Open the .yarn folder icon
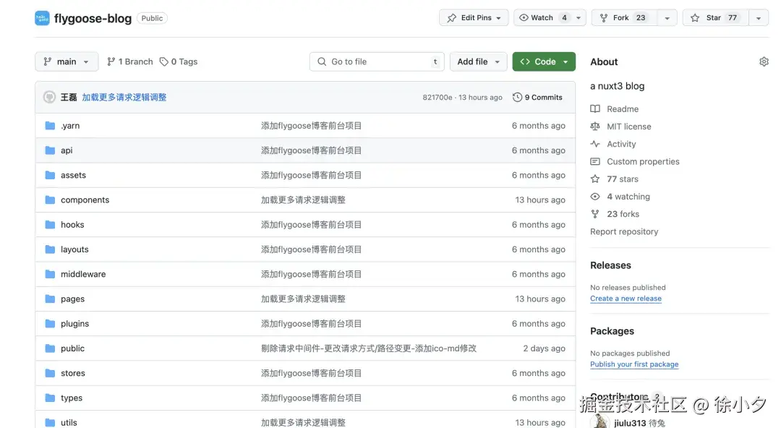Screen dimensions: 781x428 point(50,126)
